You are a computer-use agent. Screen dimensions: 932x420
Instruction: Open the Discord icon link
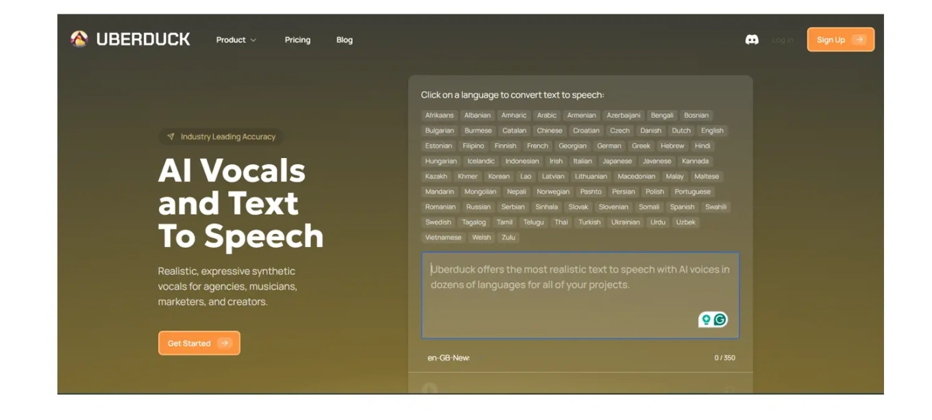click(x=752, y=40)
